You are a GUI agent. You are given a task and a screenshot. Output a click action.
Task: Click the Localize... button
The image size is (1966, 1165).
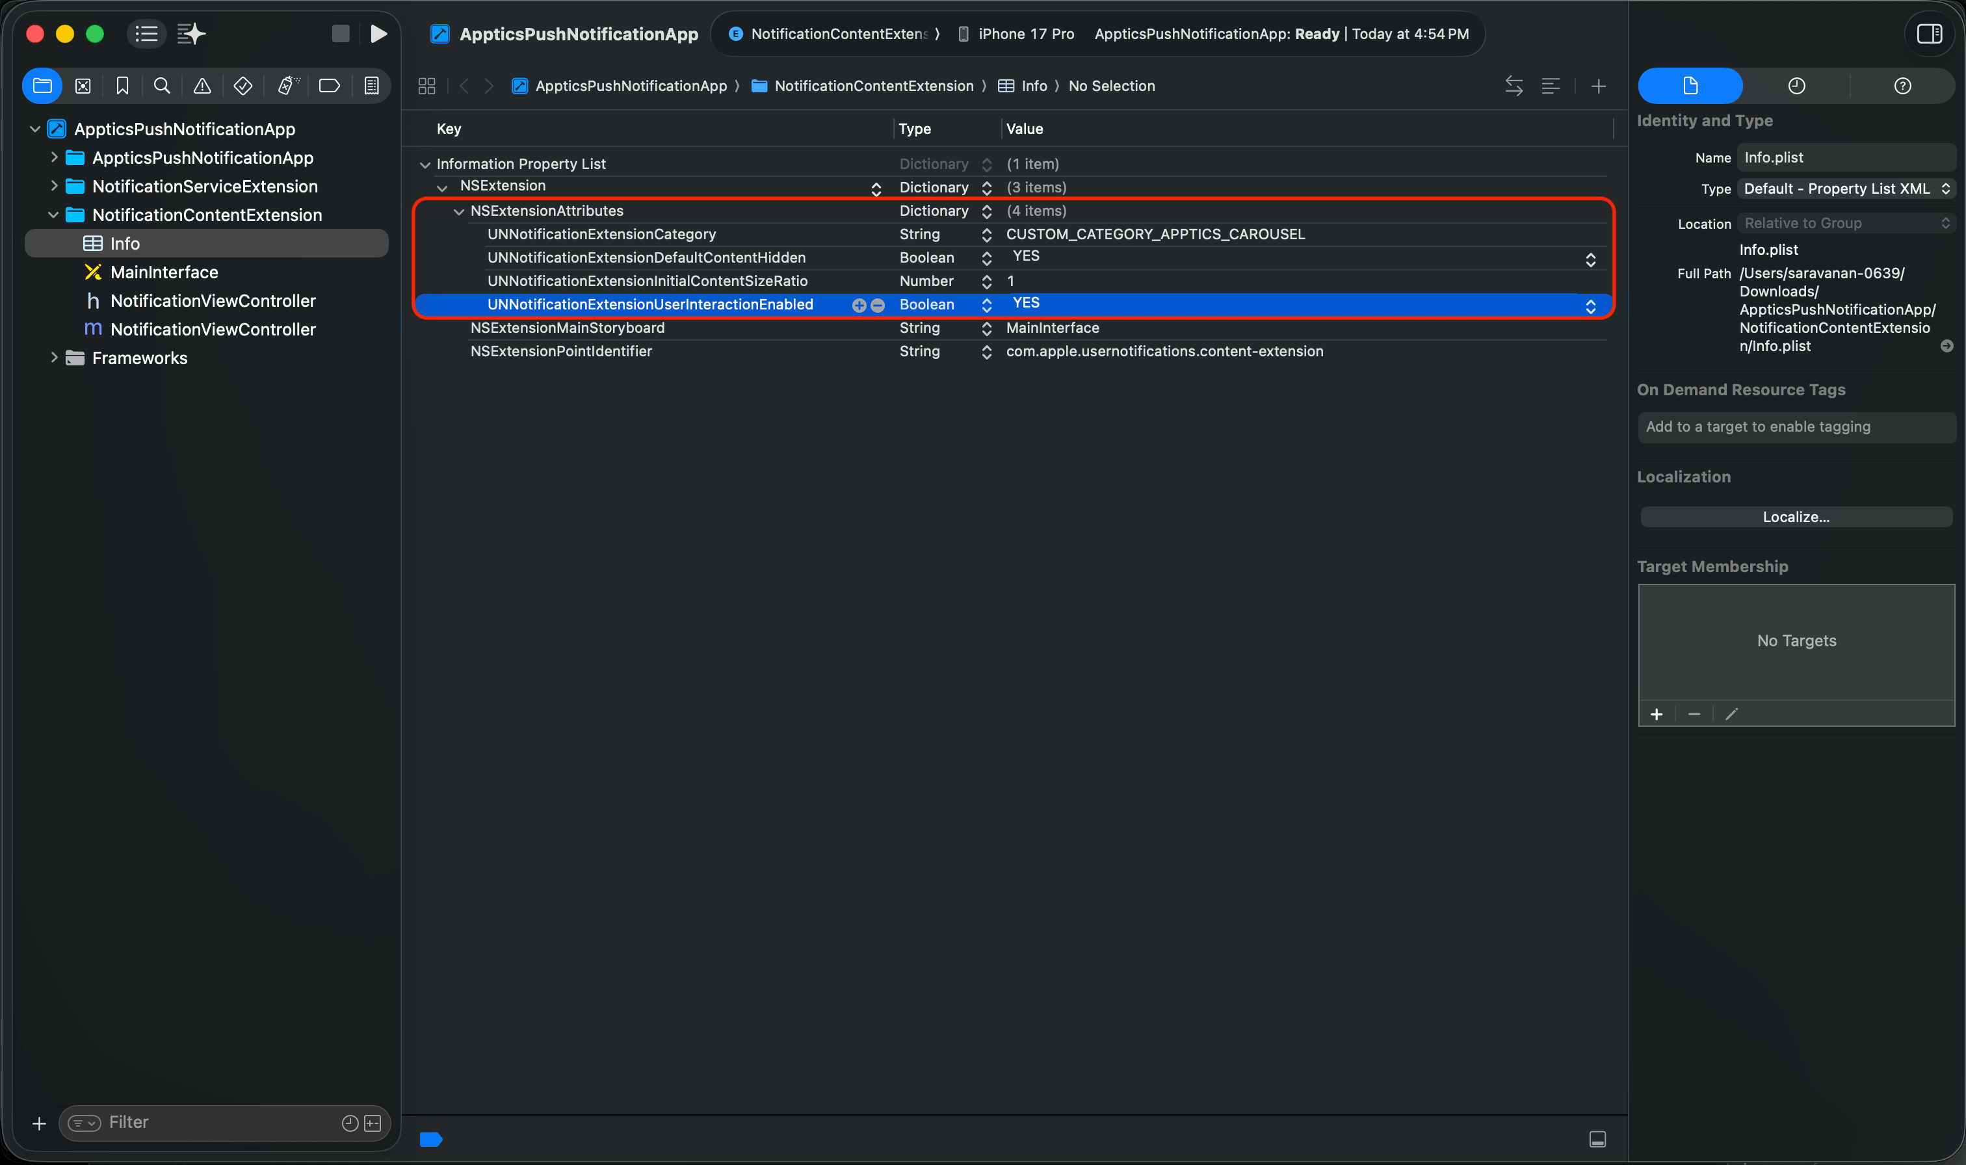click(x=1795, y=517)
